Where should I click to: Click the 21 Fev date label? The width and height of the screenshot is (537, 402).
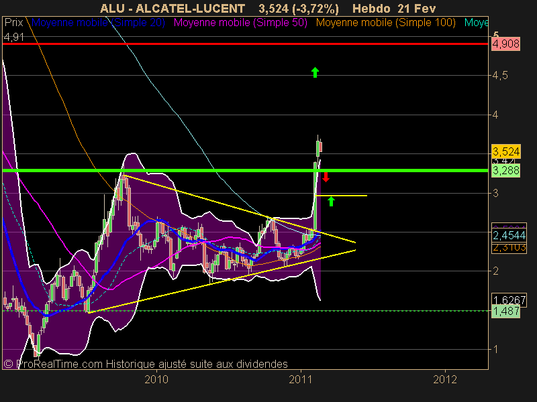pyautogui.click(x=417, y=8)
